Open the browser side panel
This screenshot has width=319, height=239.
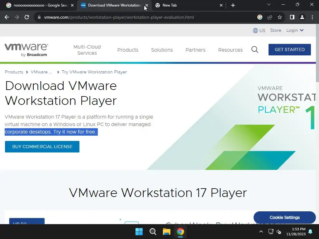click(292, 17)
